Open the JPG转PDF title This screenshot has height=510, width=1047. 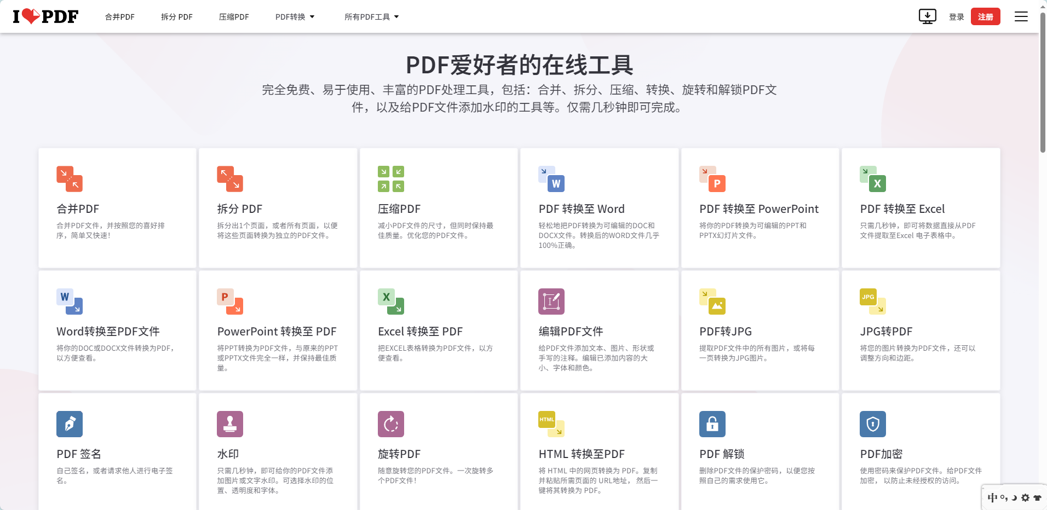point(886,332)
